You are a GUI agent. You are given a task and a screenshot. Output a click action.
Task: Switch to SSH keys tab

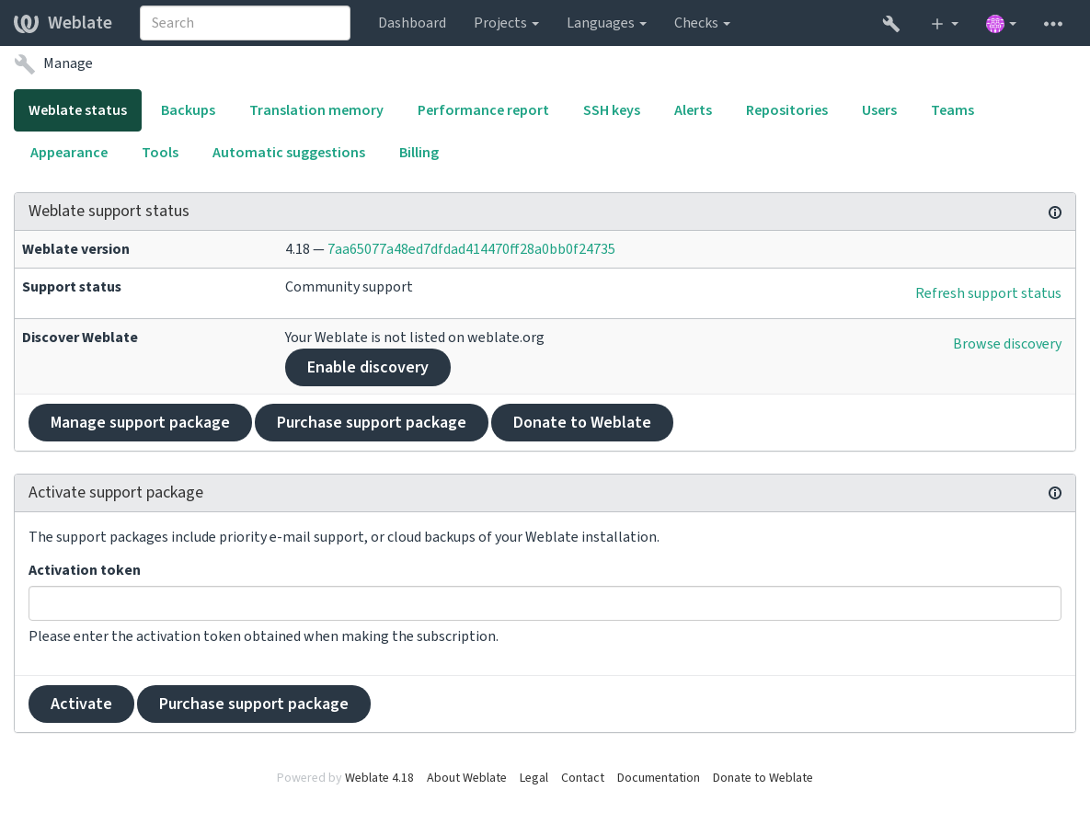pos(611,110)
